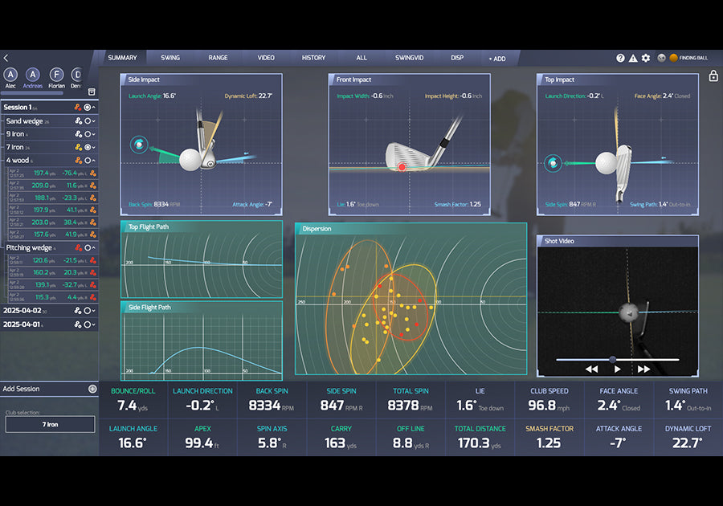Open the ALL tab

click(x=361, y=58)
